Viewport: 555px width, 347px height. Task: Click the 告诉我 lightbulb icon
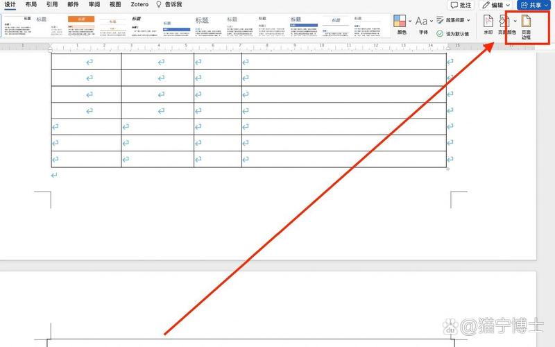[x=159, y=5]
